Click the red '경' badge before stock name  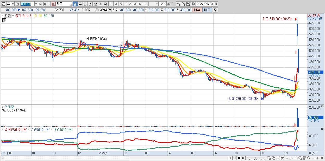click(53, 4)
